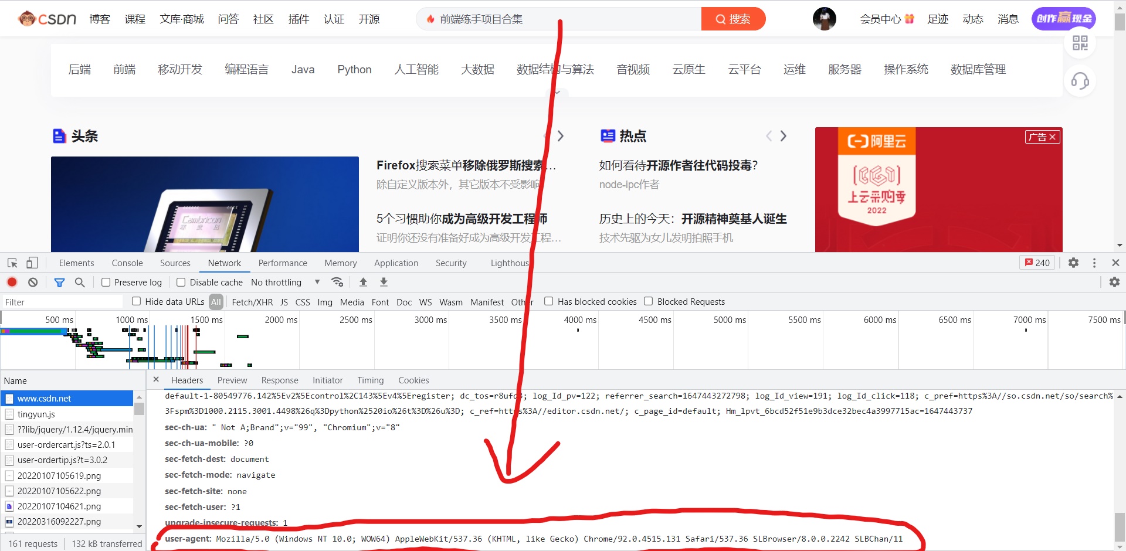Open the QR code sidebar icon
1126x551 pixels.
pos(1080,43)
